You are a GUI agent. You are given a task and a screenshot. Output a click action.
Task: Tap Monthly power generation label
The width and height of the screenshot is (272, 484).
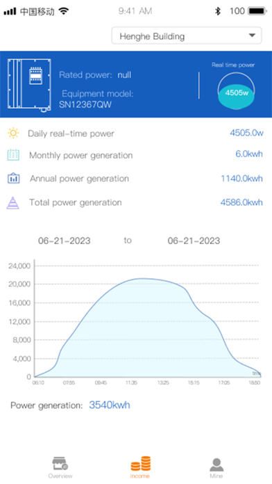pos(80,155)
